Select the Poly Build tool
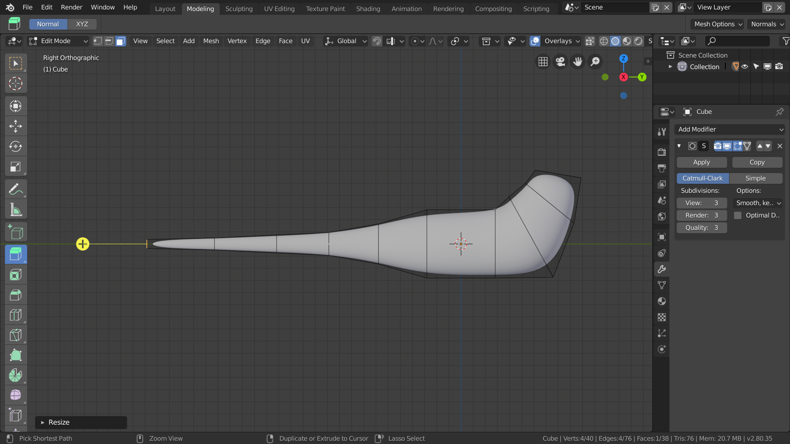 [x=16, y=355]
